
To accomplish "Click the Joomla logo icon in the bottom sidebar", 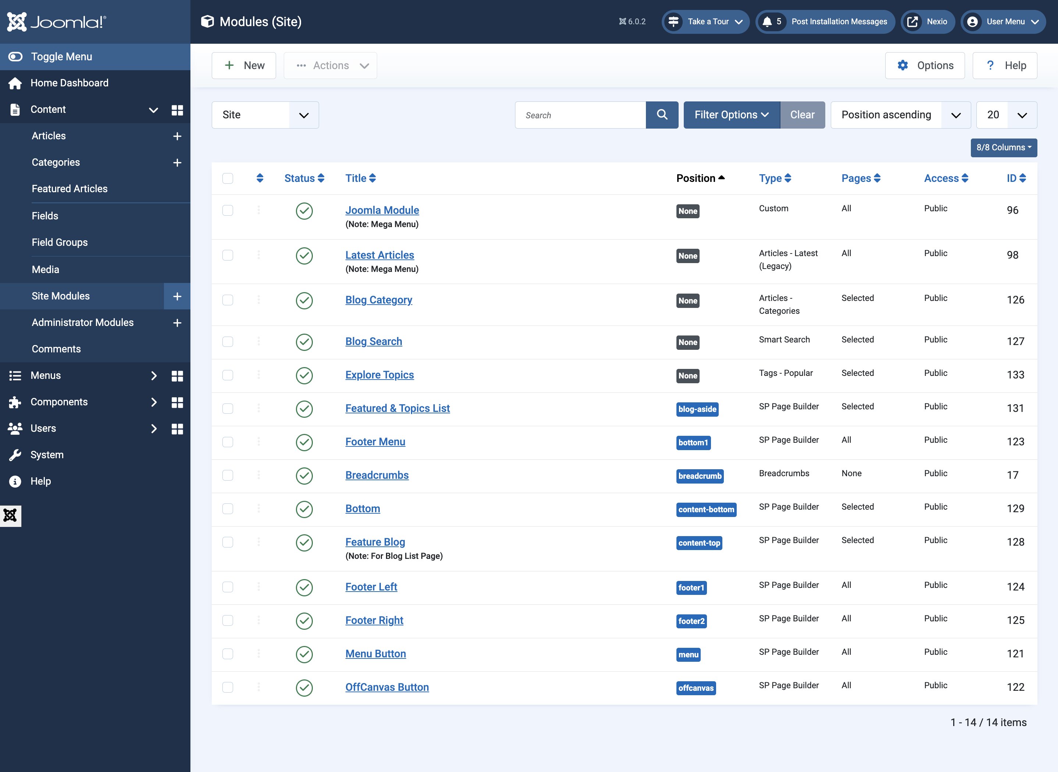I will (x=10, y=516).
